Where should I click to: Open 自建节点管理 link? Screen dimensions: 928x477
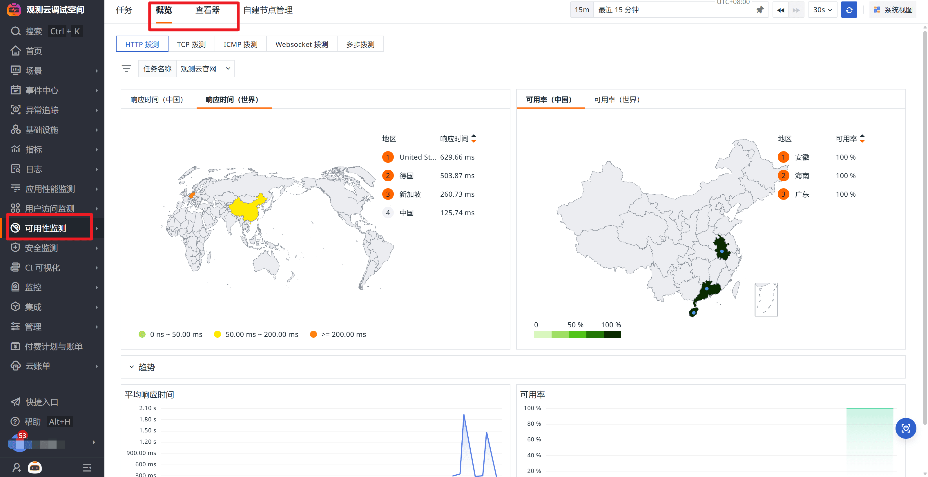(268, 10)
